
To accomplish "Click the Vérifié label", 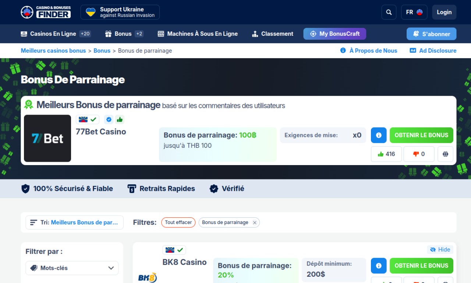I will coord(227,189).
